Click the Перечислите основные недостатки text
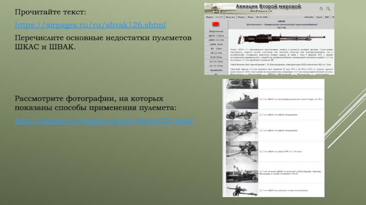 (x=103, y=42)
